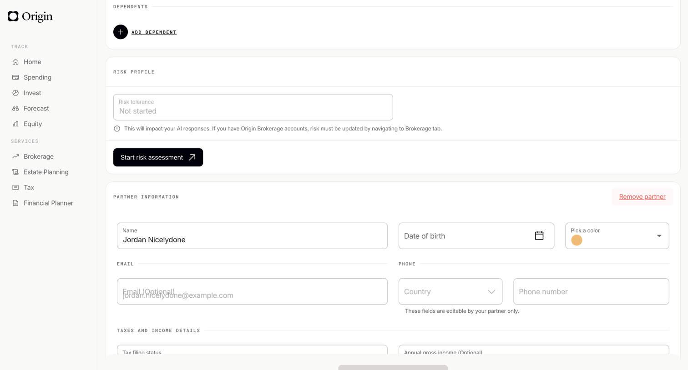
Task: Click the Tax filing status field
Action: 252,350
